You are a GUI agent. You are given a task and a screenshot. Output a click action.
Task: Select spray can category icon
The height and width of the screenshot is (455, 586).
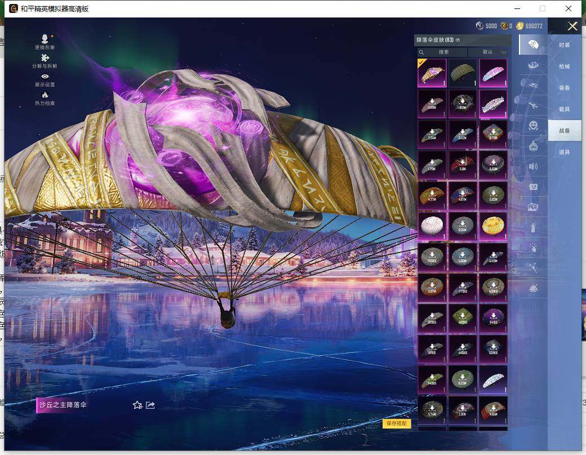point(533,227)
